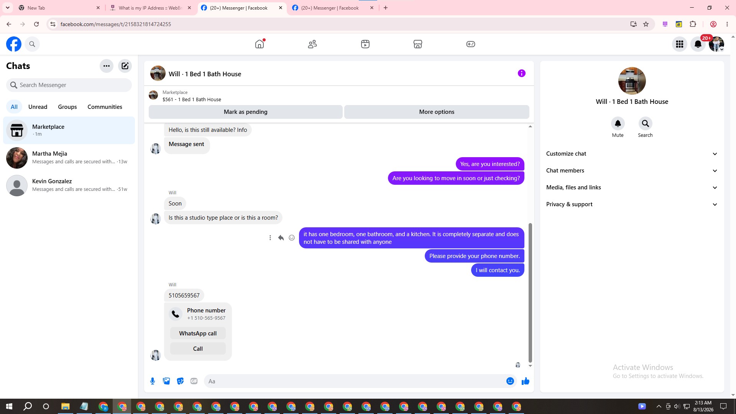Expand the Privacy & support section
Image resolution: width=736 pixels, height=414 pixels.
tap(632, 204)
